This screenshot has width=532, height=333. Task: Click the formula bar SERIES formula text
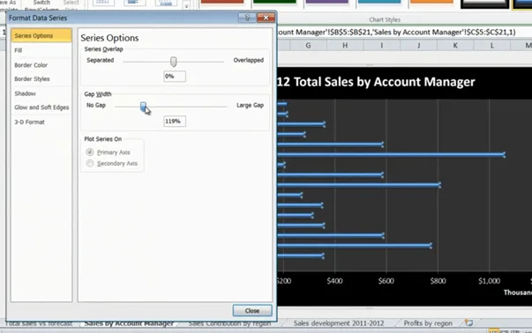[396, 33]
